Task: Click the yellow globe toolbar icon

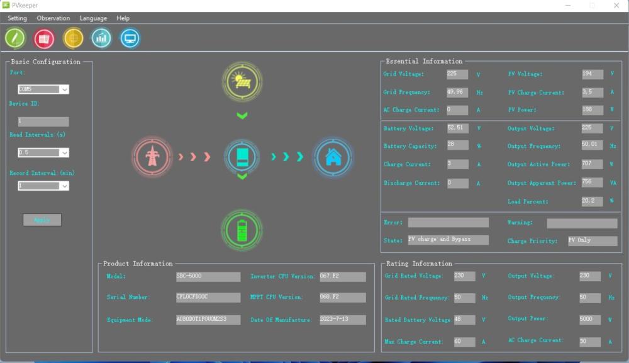Action: (x=73, y=38)
